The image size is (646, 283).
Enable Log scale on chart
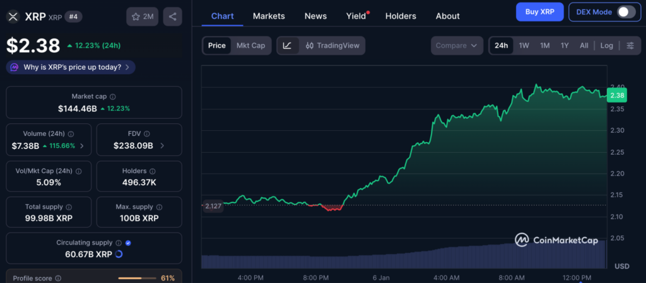point(606,45)
